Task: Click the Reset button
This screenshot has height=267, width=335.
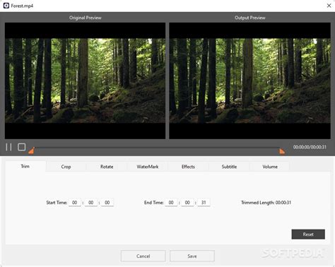Action: pos(308,235)
